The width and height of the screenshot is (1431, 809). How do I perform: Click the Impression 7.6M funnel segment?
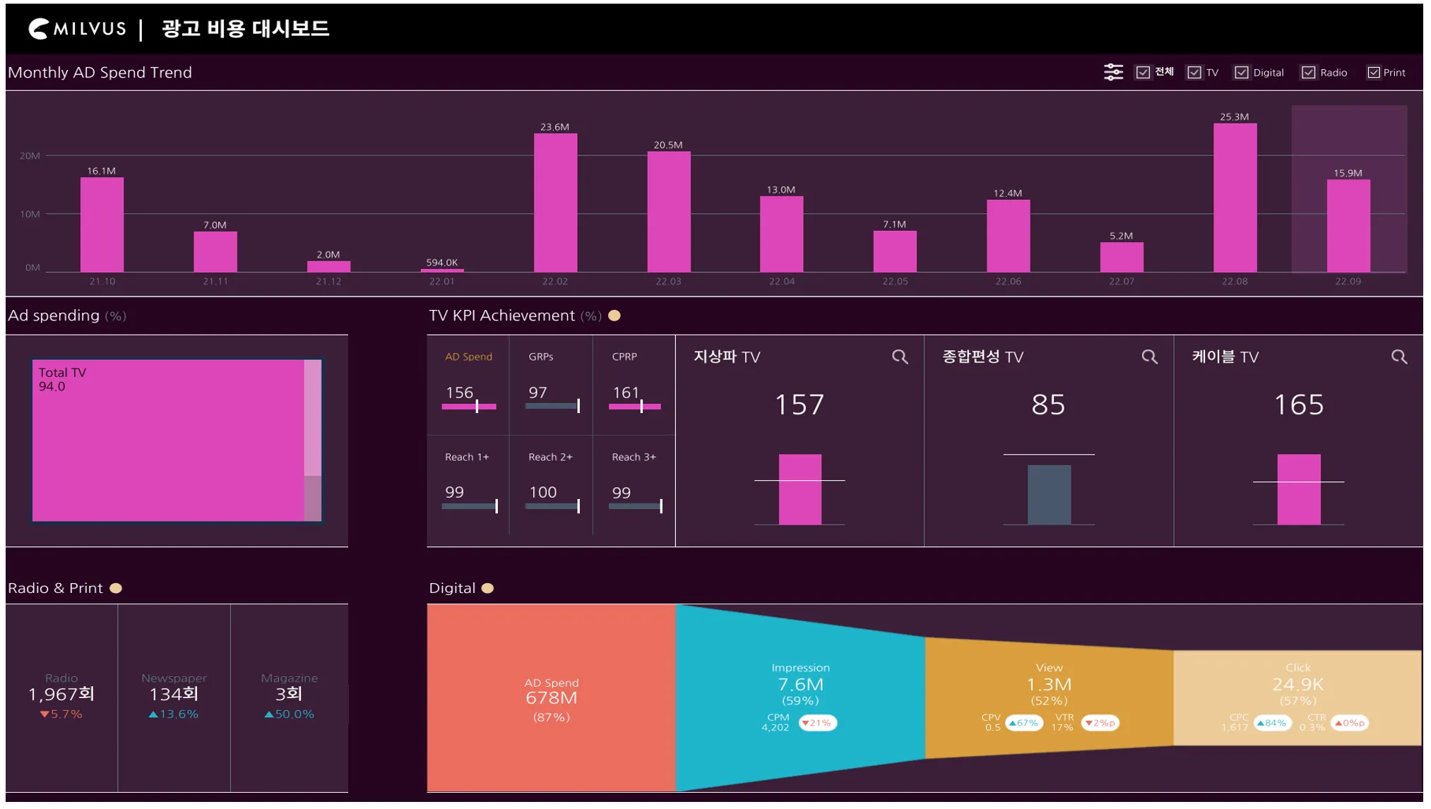(800, 697)
